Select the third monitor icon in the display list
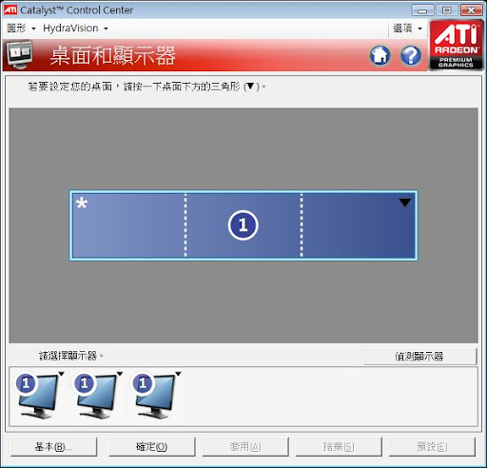Screen dimensions: 487x468 (154, 396)
